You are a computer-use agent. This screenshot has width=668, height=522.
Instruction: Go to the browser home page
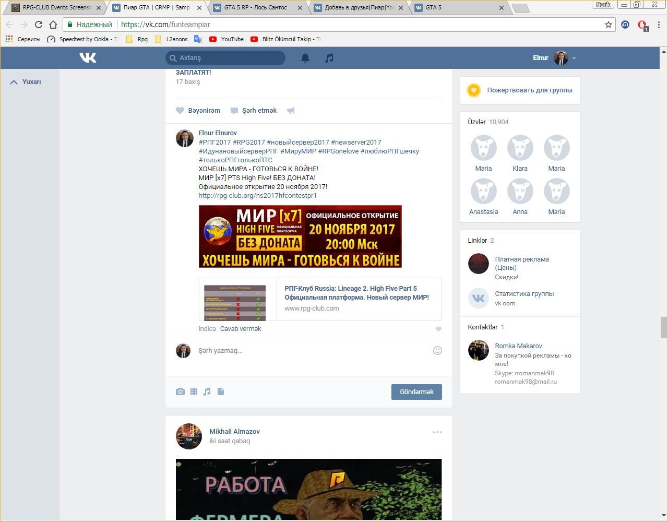tap(53, 25)
